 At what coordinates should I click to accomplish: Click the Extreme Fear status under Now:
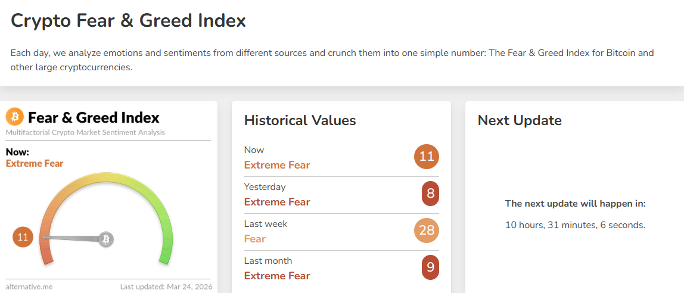point(35,163)
